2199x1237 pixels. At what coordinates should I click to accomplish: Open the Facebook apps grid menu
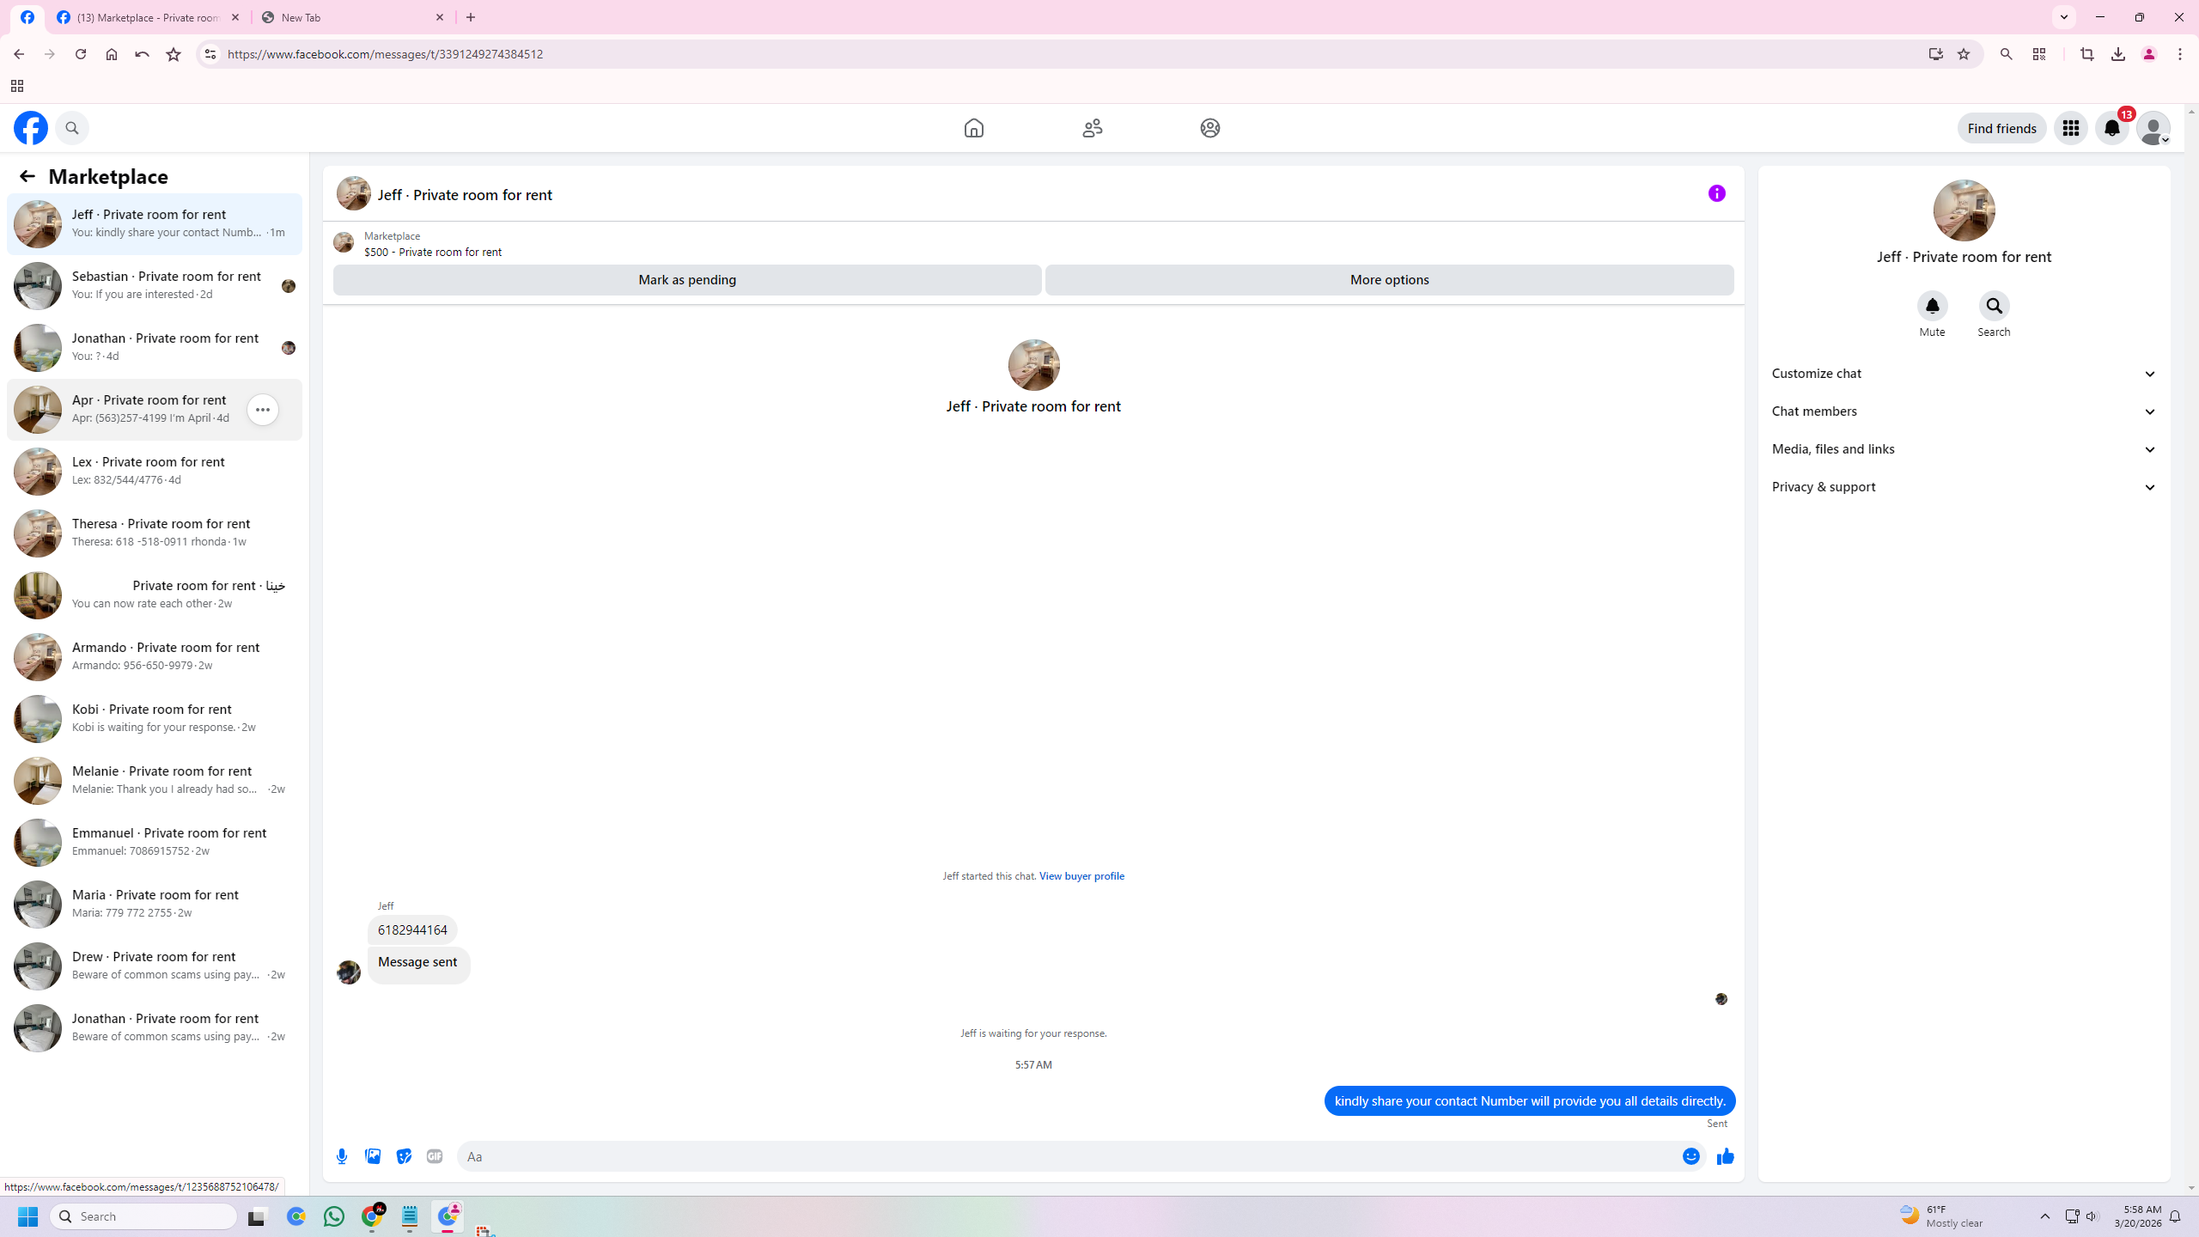click(2070, 128)
